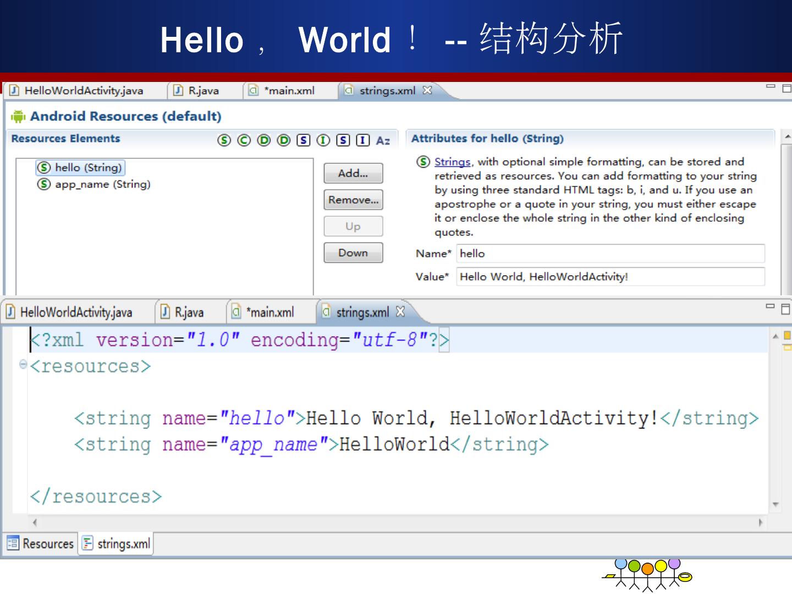This screenshot has width=792, height=594.
Task: Collapse the <resources> fold marker
Action: click(23, 364)
